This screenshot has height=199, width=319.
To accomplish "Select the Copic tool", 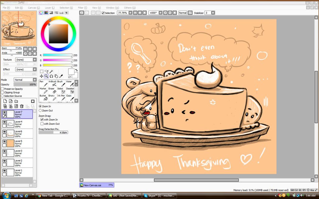I will 69,97.
